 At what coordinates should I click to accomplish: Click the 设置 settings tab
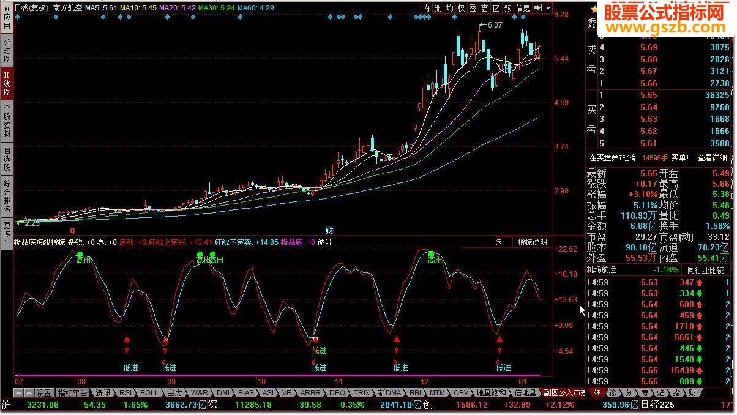(x=43, y=393)
